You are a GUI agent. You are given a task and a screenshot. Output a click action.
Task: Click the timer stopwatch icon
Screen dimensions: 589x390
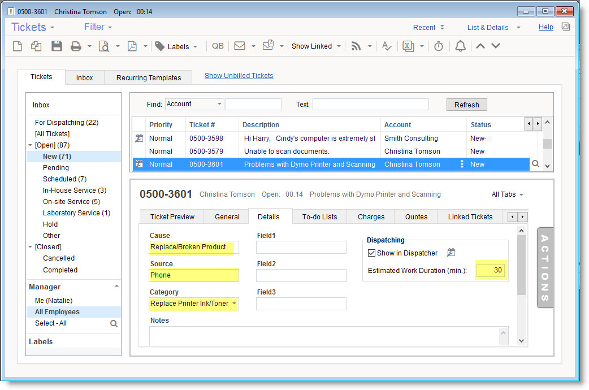tap(439, 46)
